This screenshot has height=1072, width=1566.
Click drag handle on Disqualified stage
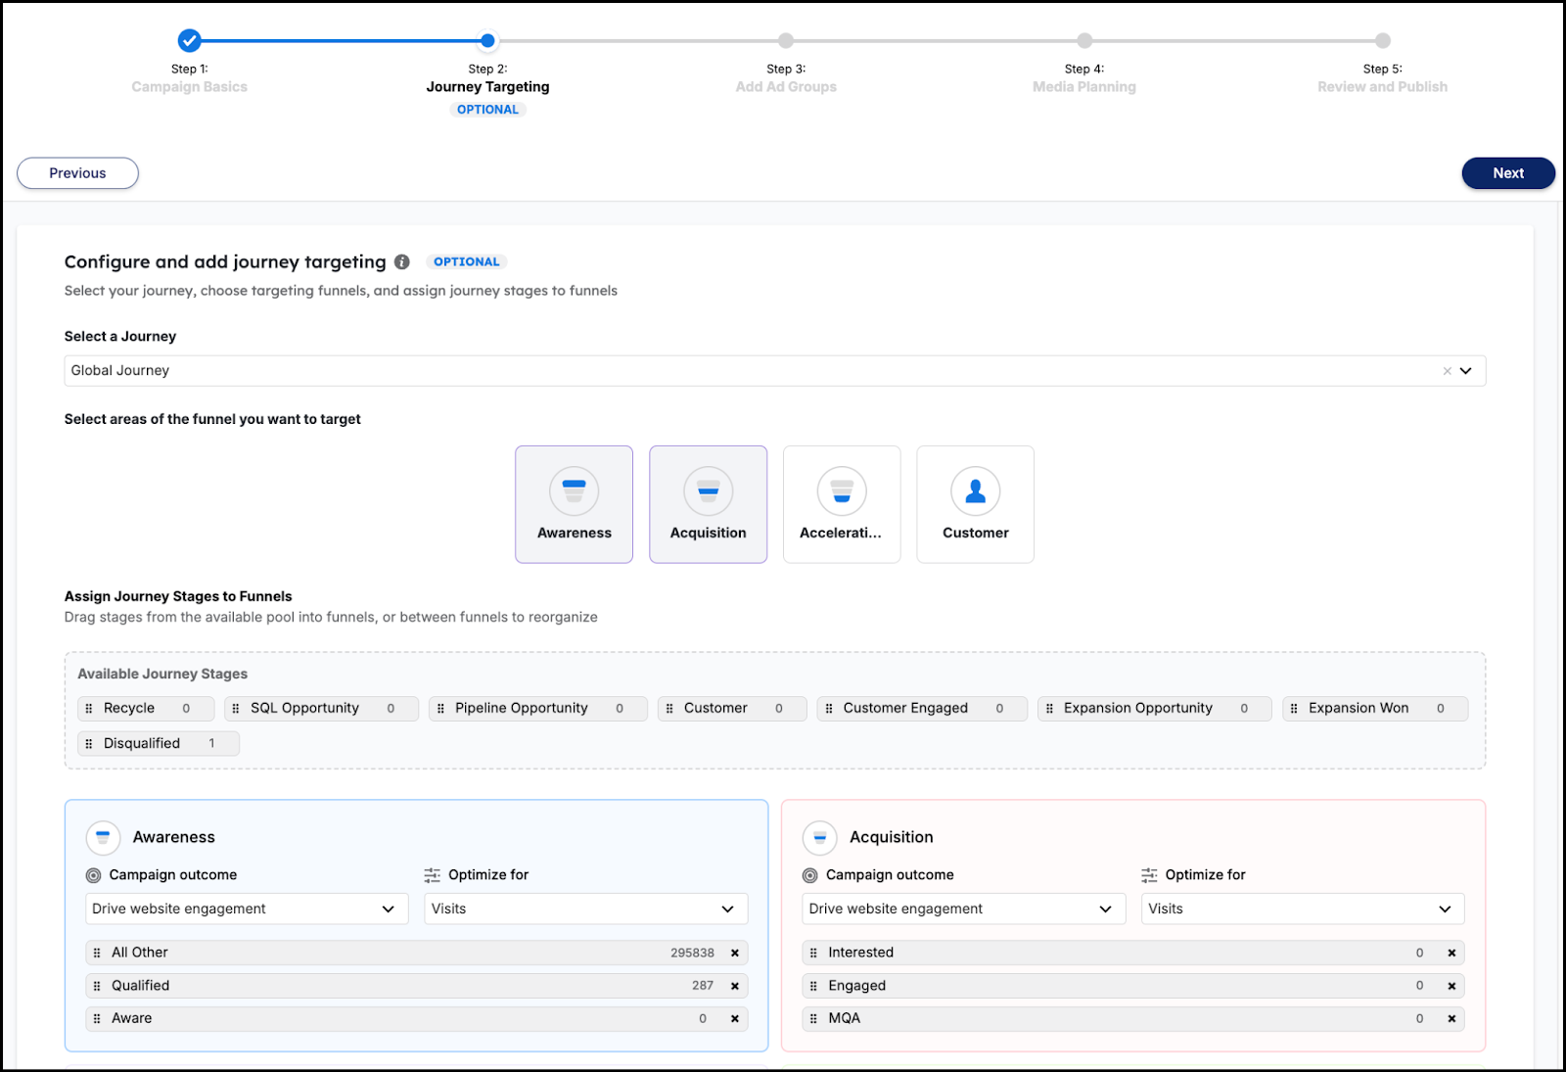89,744
